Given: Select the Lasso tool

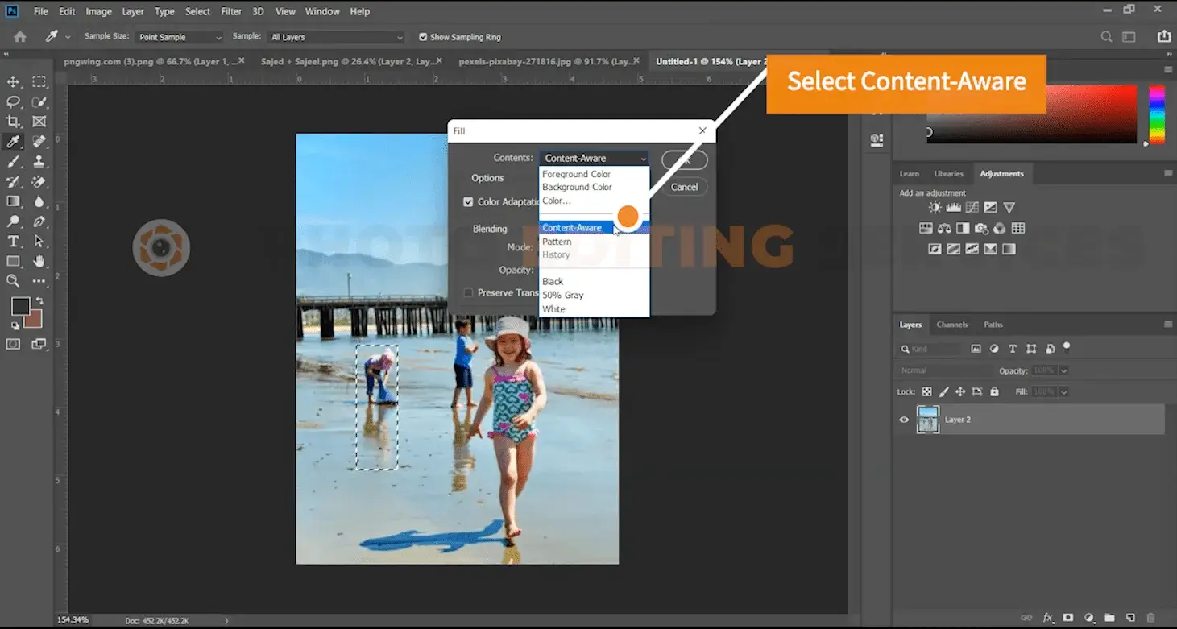Looking at the screenshot, I should (x=14, y=101).
